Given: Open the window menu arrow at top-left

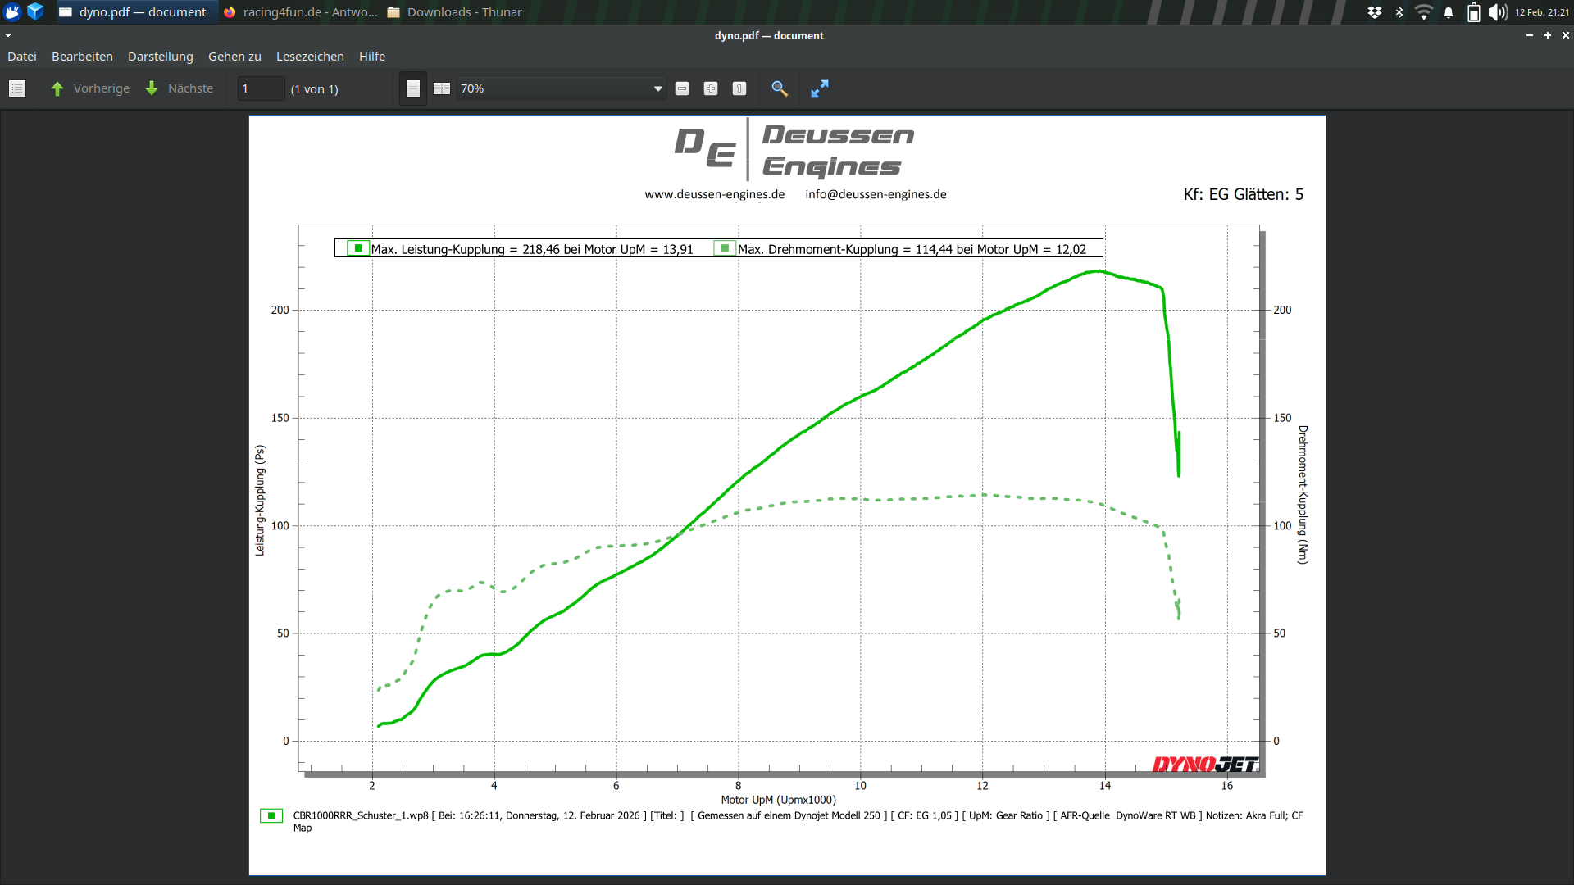Looking at the screenshot, I should point(8,35).
